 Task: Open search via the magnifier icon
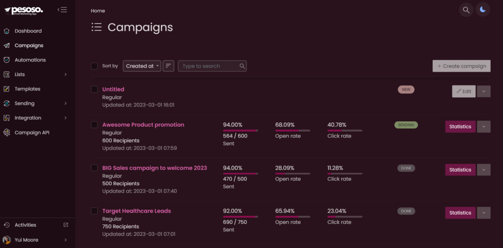click(466, 10)
